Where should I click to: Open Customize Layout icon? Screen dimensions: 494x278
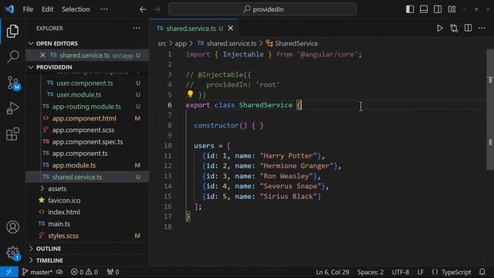tap(452, 9)
